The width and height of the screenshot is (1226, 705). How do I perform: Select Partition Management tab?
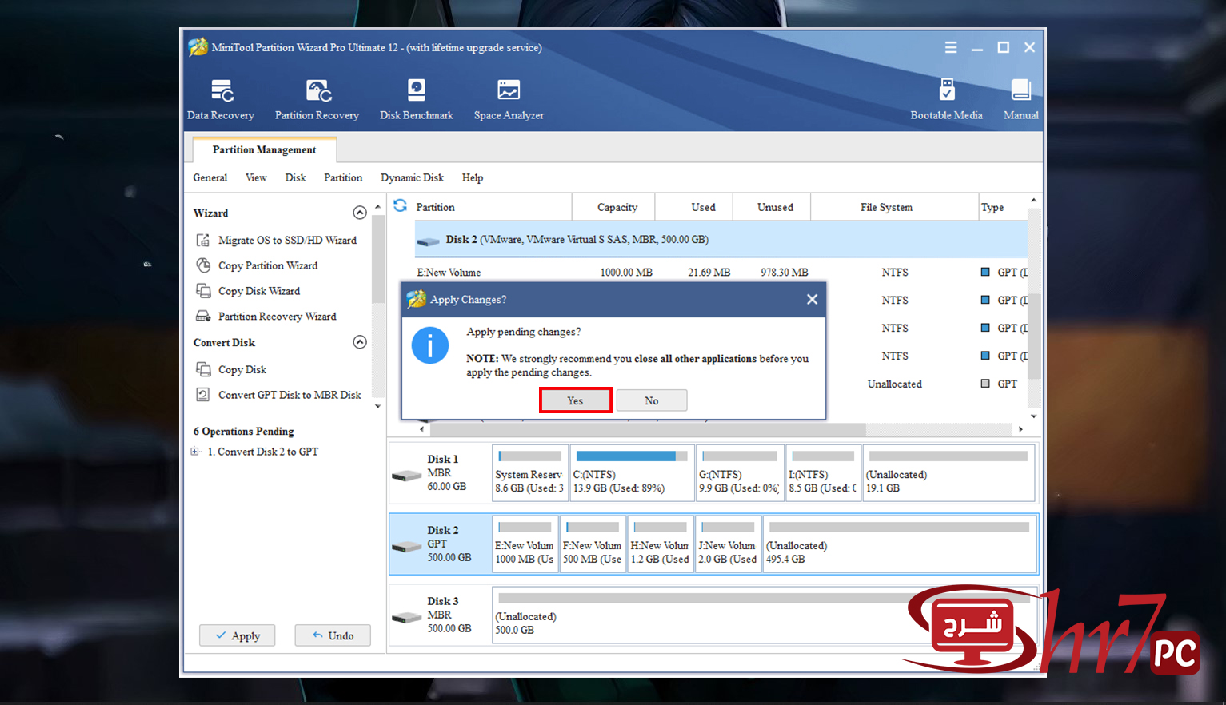(264, 149)
